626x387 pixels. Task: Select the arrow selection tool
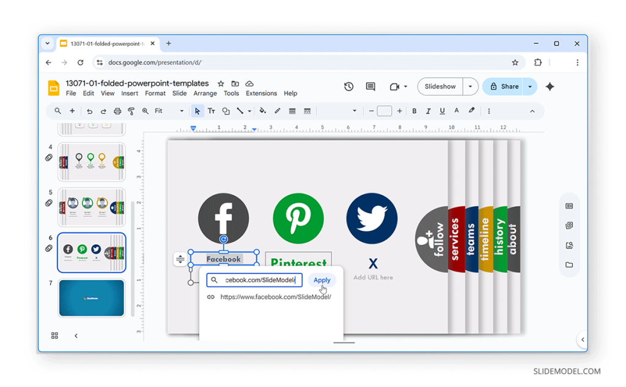pyautogui.click(x=197, y=111)
